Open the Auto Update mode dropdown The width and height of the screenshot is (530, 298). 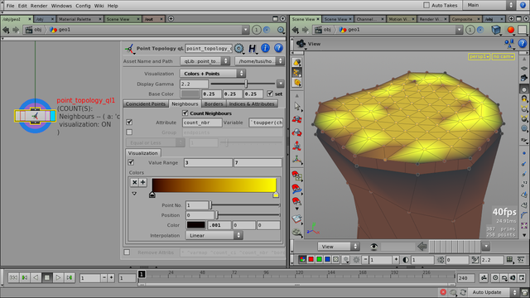click(x=494, y=292)
